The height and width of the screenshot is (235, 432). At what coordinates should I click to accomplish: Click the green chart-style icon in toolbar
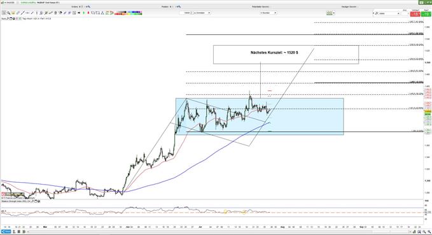point(329,13)
